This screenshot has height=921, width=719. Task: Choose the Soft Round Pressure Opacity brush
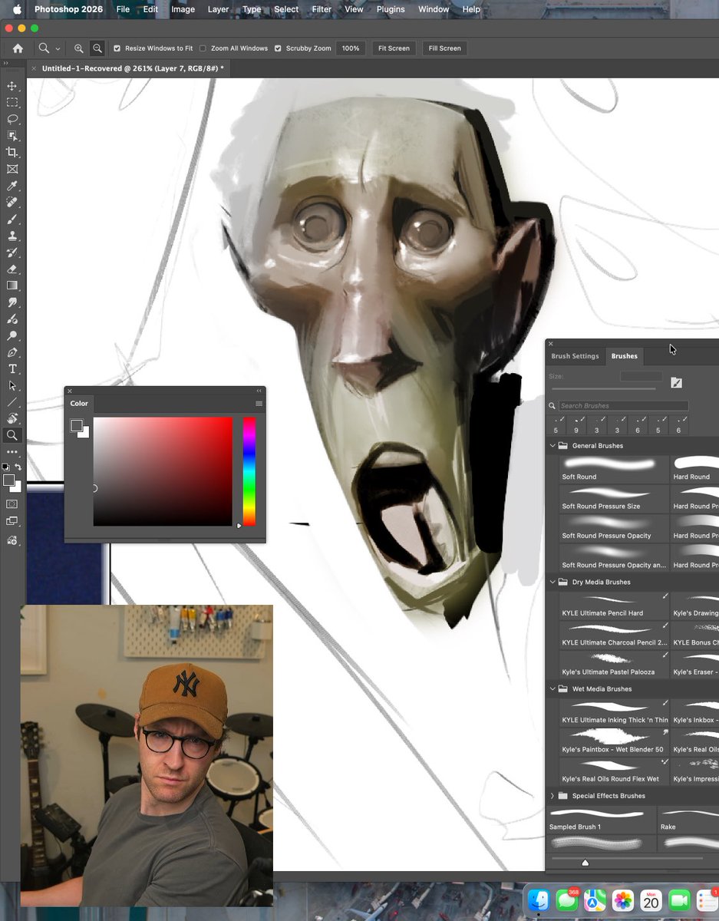point(614,528)
